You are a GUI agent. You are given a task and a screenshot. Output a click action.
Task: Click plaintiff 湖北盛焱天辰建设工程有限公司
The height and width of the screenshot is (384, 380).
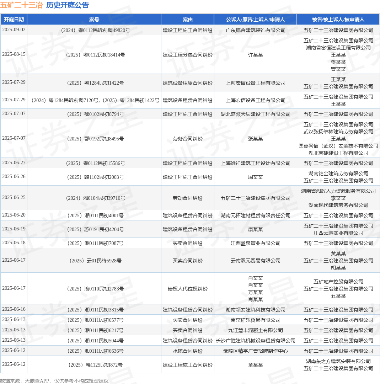255,114
